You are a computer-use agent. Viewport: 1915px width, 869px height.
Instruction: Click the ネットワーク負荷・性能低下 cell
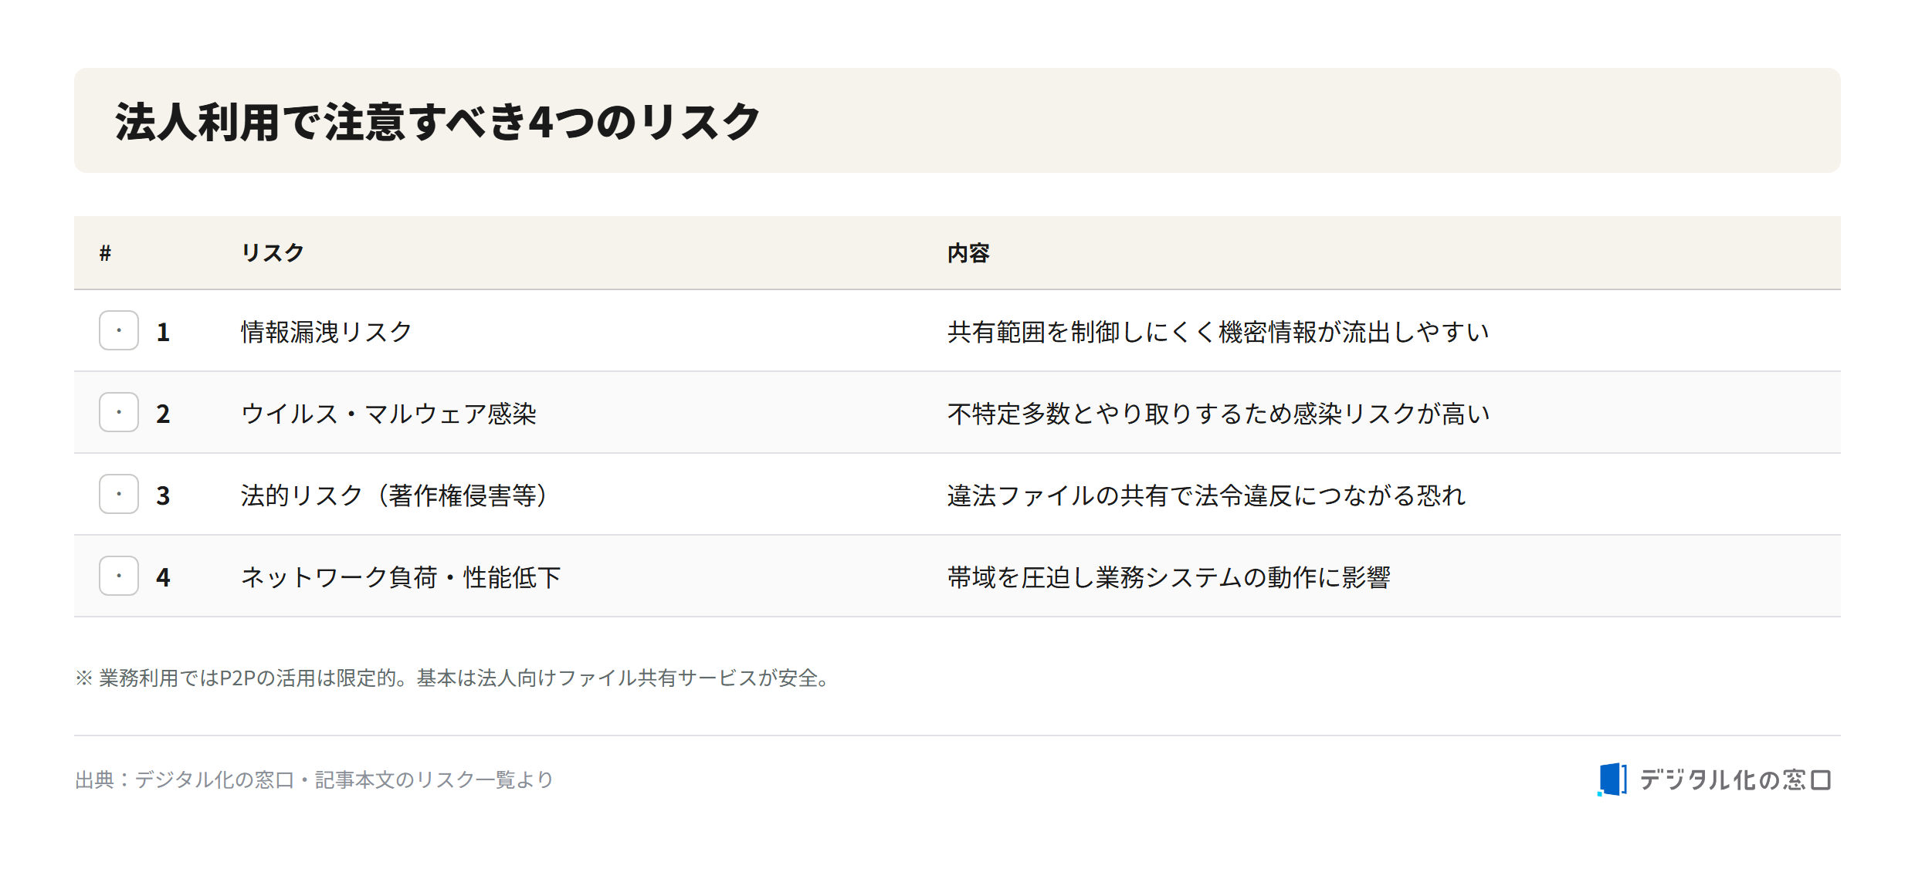pos(401,577)
